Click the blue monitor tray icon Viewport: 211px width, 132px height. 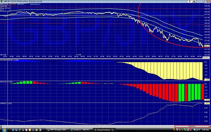[188, 130]
